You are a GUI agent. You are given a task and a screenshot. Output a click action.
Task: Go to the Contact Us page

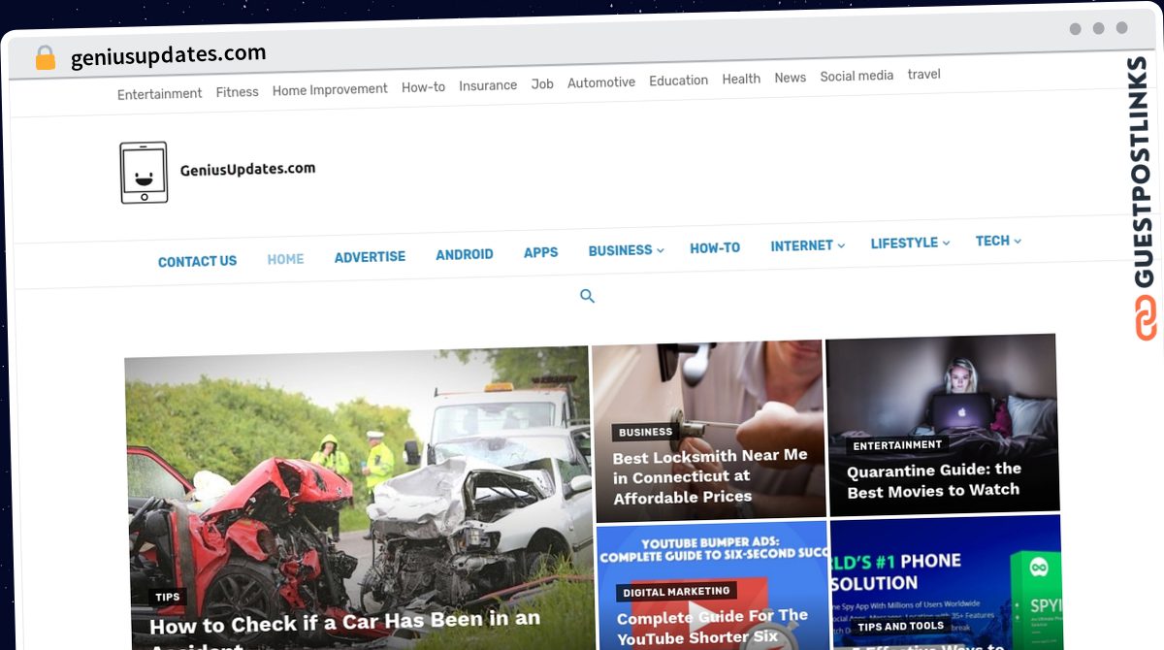[x=197, y=261]
